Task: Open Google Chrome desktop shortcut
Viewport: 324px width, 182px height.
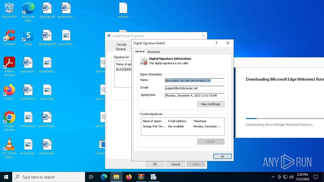Action: tap(9, 121)
